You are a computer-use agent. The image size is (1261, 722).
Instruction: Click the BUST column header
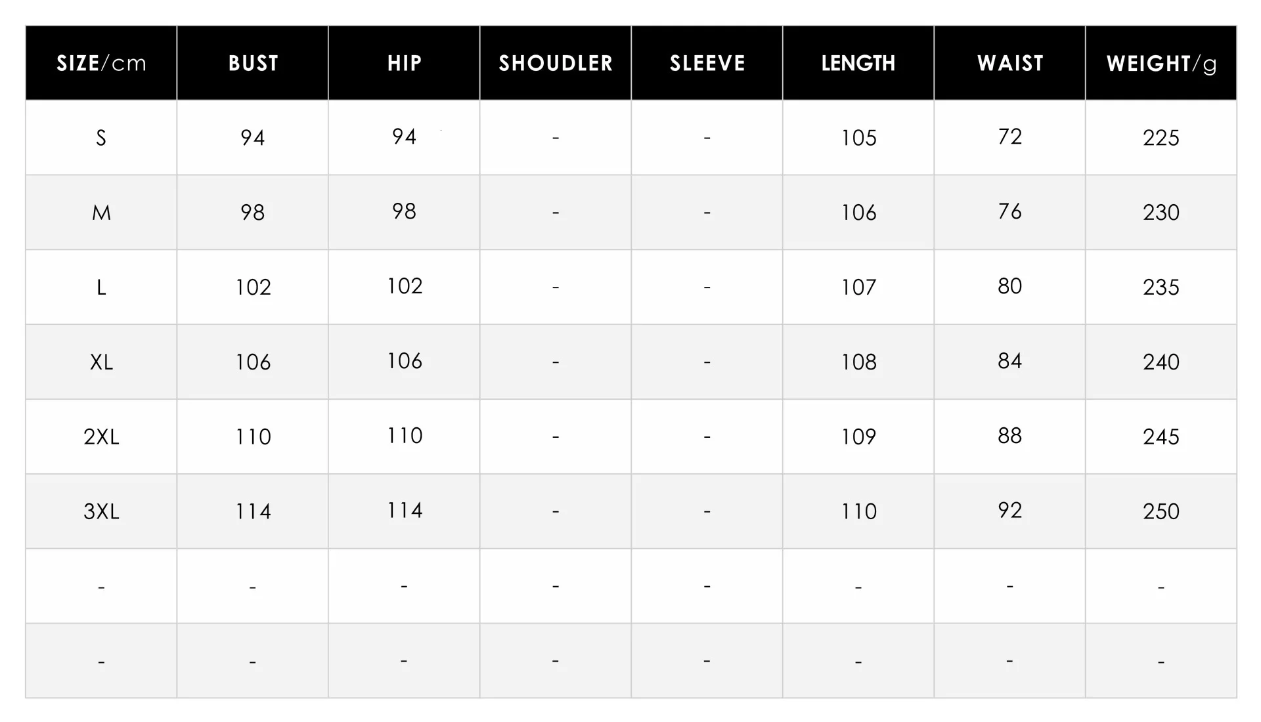click(x=253, y=63)
